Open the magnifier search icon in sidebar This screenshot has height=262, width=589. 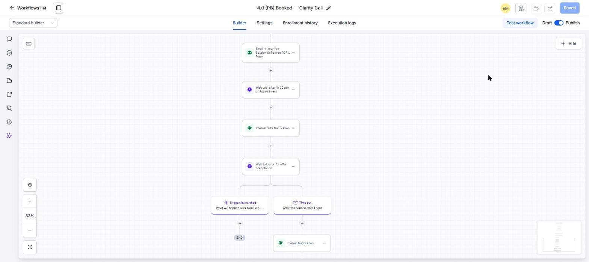point(9,108)
